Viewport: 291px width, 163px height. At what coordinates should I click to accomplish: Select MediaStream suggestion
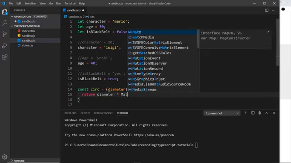pos(162,90)
